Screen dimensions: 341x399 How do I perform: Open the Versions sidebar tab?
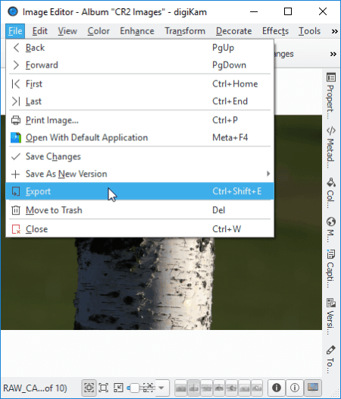331,316
